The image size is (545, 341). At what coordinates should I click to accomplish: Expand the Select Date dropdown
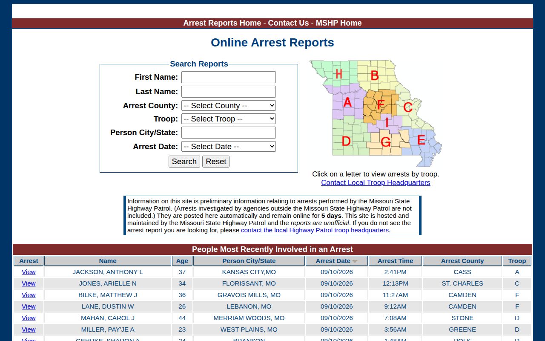coord(229,146)
